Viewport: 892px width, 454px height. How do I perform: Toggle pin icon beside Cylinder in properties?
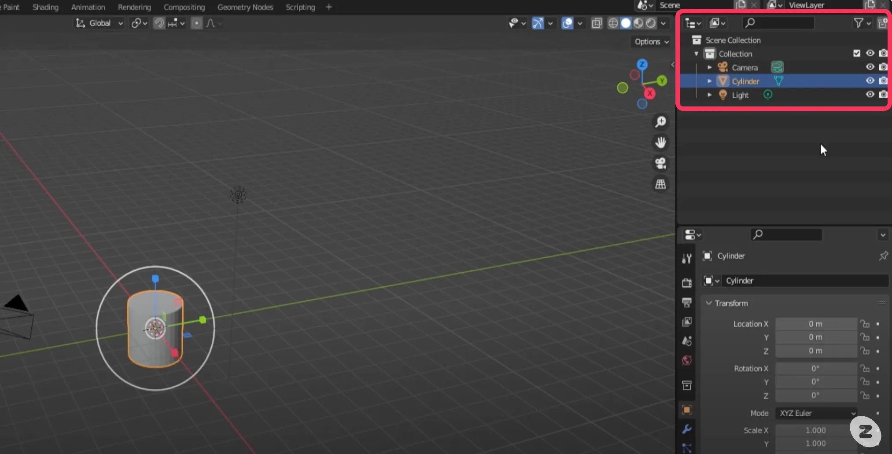tap(883, 256)
